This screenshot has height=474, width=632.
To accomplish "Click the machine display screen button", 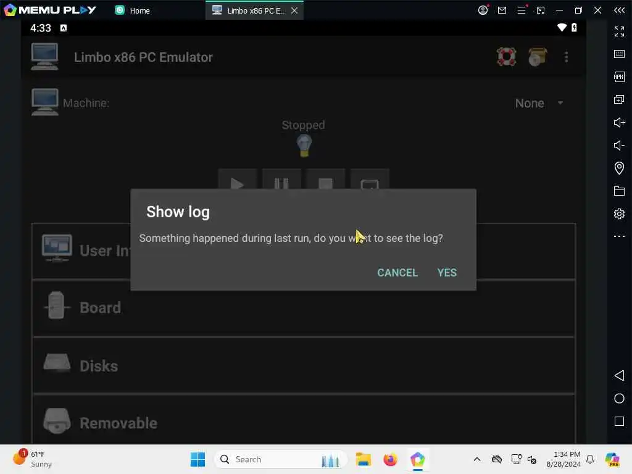I will tap(370, 180).
